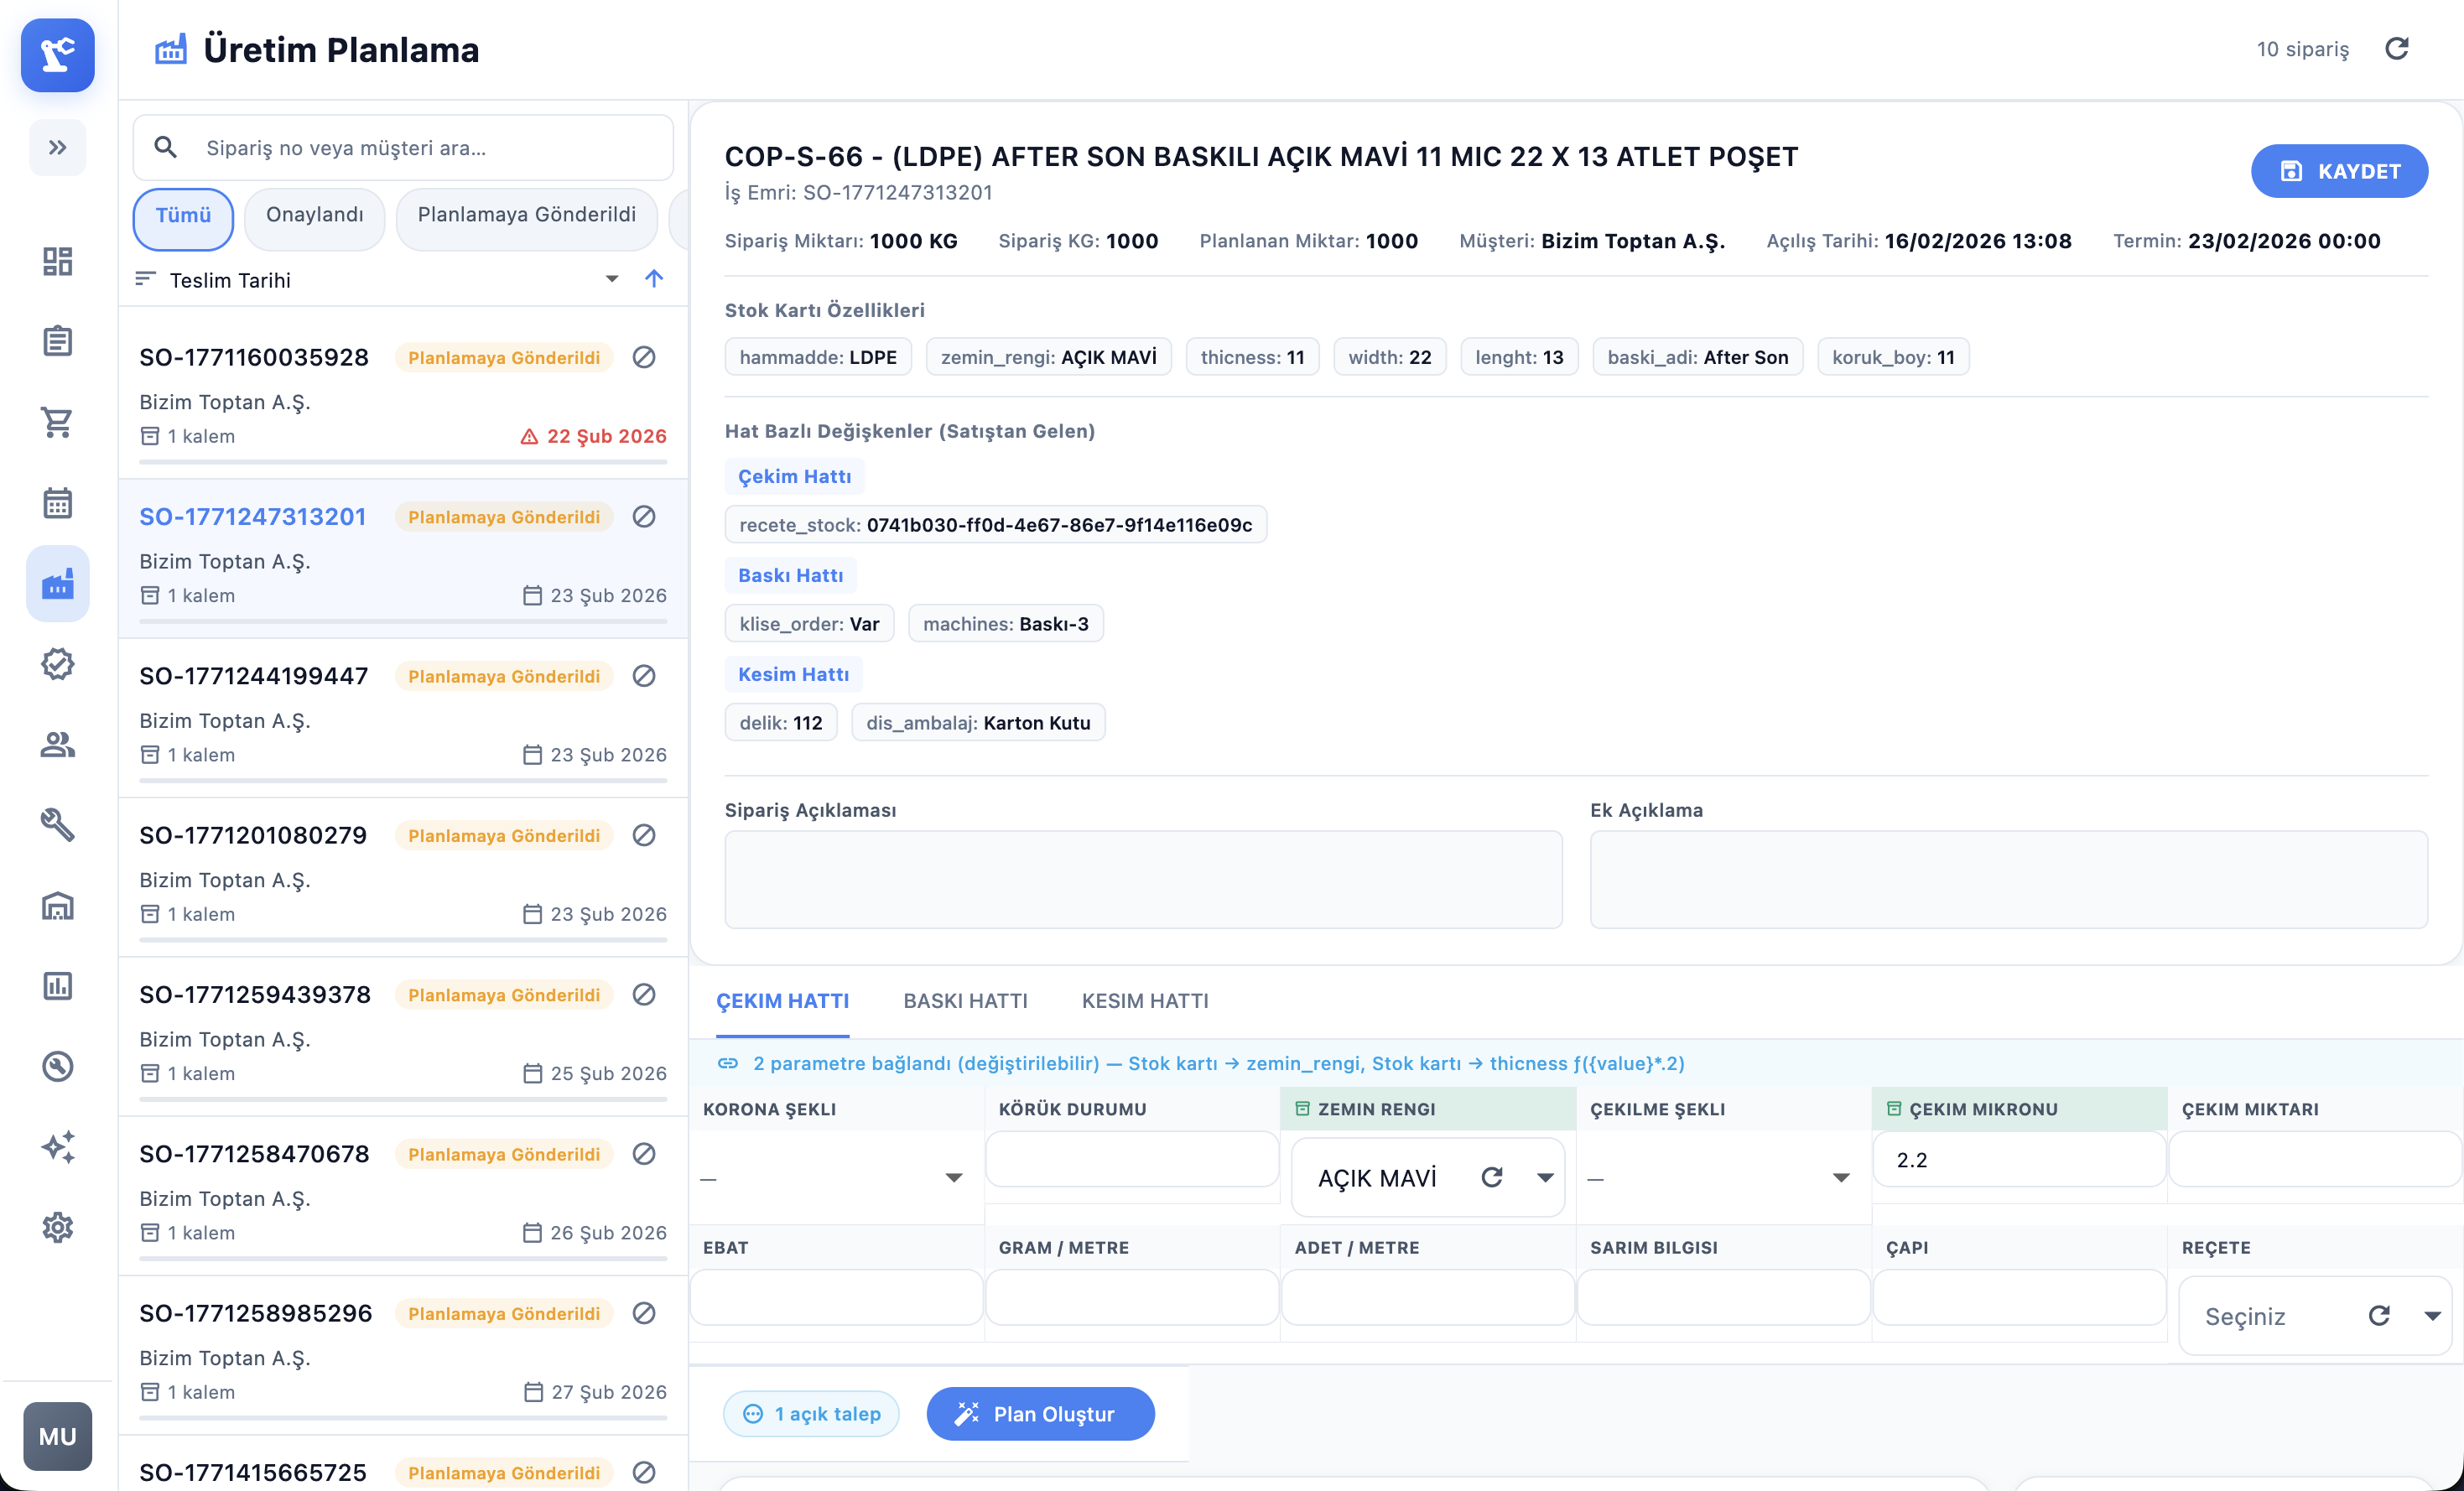Click the Ebat input field

pyautogui.click(x=836, y=1298)
